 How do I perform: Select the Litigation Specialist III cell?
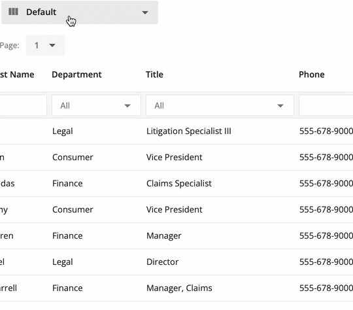pos(189,131)
